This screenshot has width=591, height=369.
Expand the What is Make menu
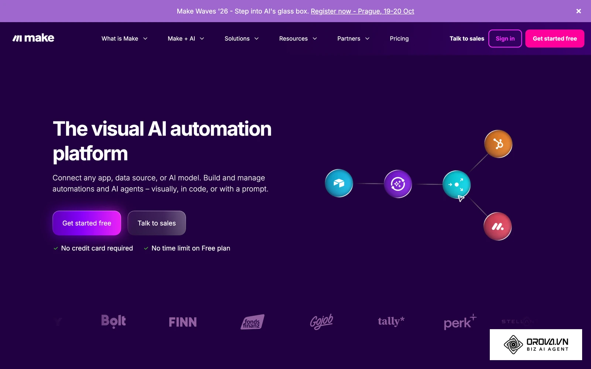[x=124, y=38]
